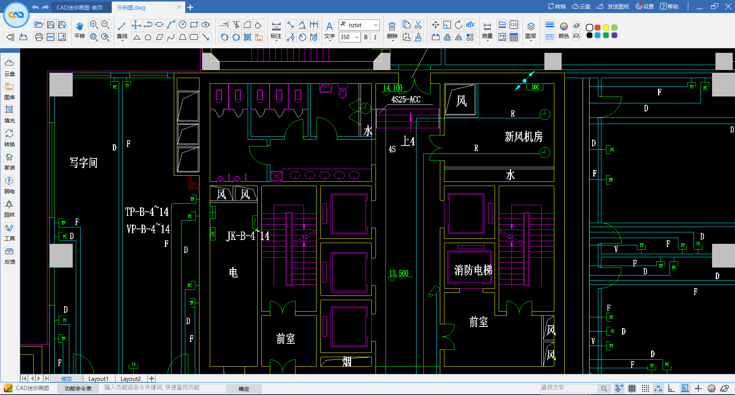Image resolution: width=735 pixels, height=395 pixels.
Task: Select the Arrow drawing tool
Action: coord(206,37)
